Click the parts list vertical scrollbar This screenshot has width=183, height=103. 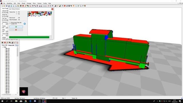coord(17,70)
